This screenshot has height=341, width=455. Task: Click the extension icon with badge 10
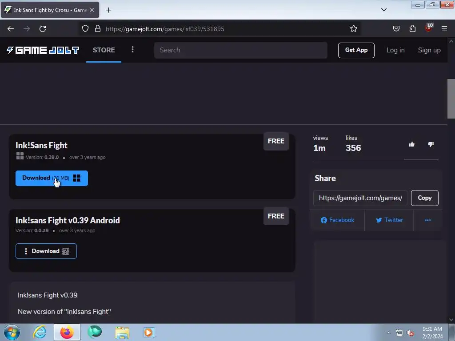[429, 28]
